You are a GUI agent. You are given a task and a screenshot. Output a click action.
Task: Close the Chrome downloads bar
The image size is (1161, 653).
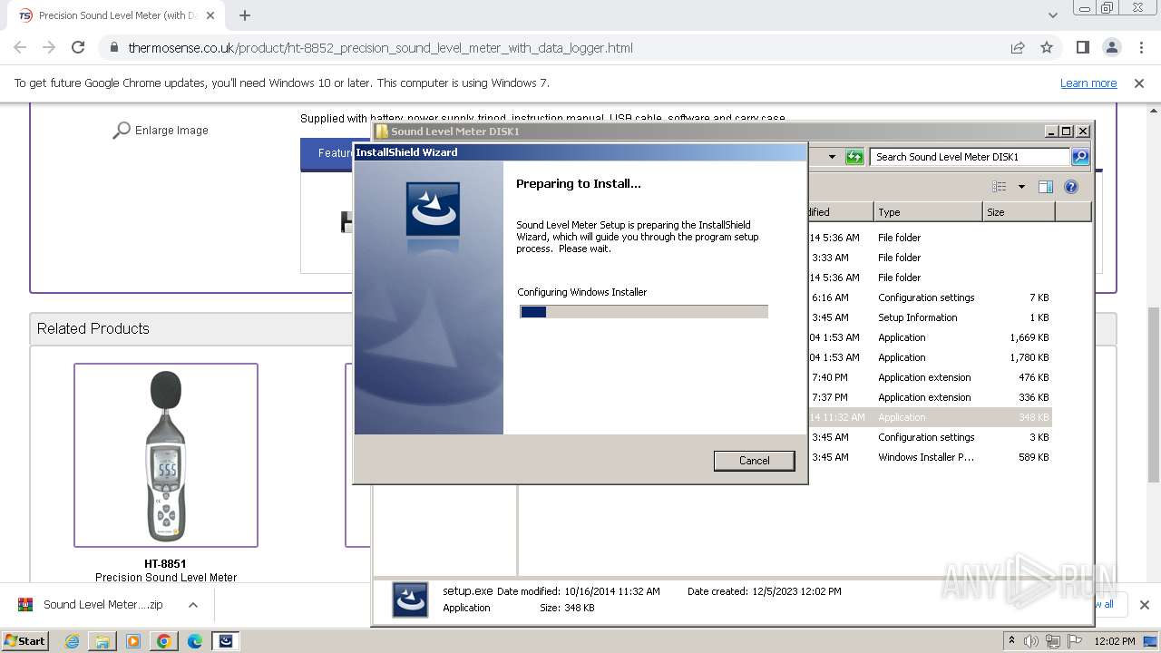(x=1144, y=605)
